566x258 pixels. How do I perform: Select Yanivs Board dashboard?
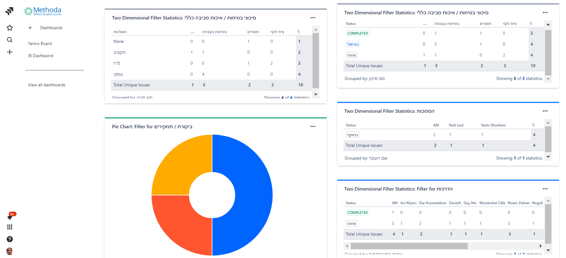point(40,43)
